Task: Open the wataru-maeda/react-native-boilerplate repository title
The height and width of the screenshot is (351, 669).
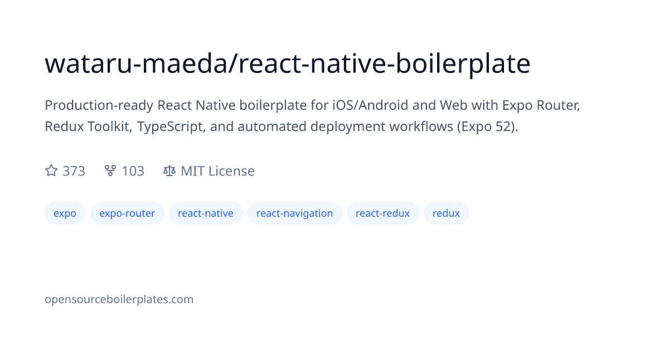Action: click(x=287, y=63)
